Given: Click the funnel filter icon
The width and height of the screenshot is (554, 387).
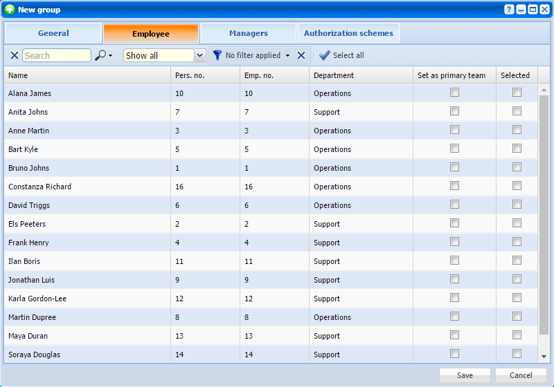Looking at the screenshot, I should pos(217,55).
